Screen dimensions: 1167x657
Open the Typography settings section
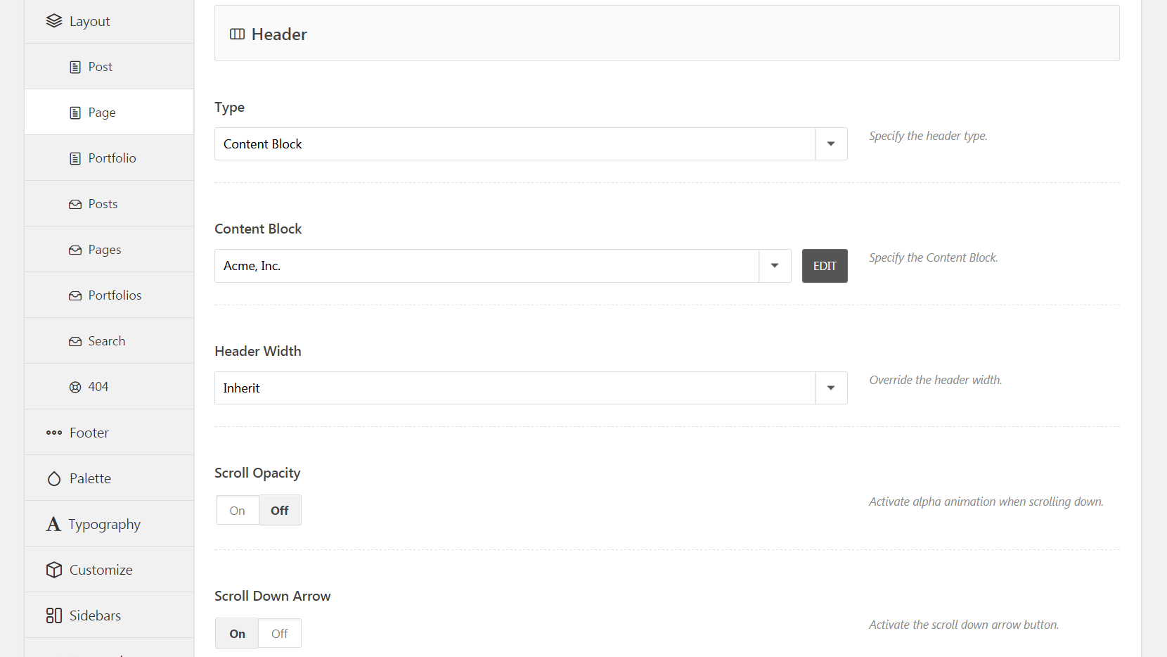click(x=109, y=524)
